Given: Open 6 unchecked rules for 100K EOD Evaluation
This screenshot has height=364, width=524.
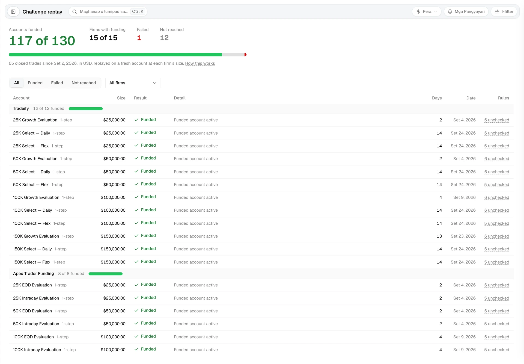Looking at the screenshot, I should tap(497, 337).
